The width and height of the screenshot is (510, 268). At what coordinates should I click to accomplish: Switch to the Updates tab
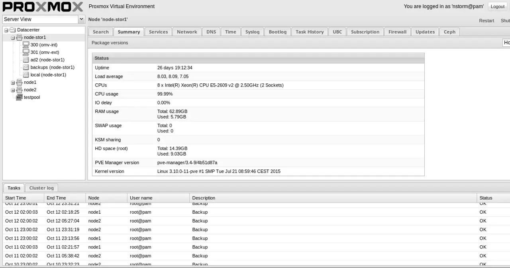coord(425,32)
